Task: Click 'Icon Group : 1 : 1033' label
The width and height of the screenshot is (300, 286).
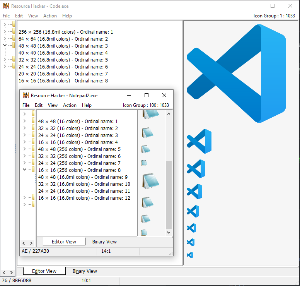Action: pos(274,16)
